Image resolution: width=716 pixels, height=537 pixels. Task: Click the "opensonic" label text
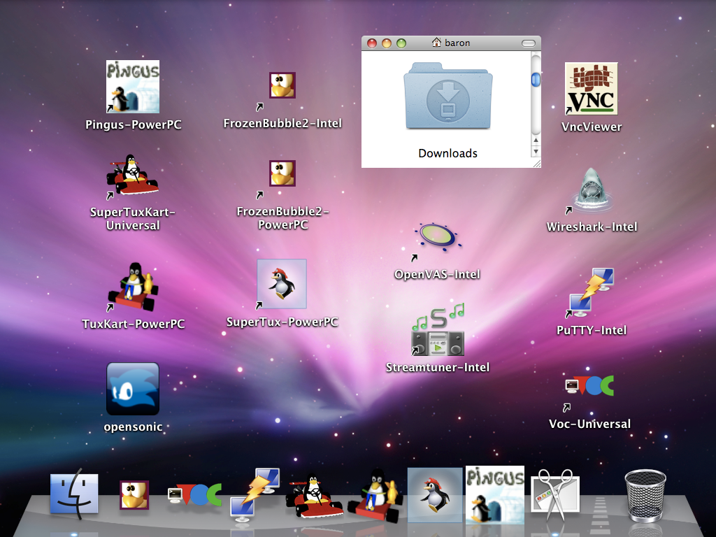click(x=134, y=427)
